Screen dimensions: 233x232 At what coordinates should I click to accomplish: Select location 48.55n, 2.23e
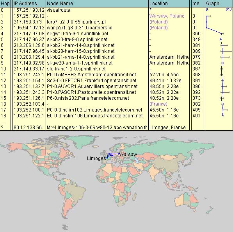tap(164, 86)
